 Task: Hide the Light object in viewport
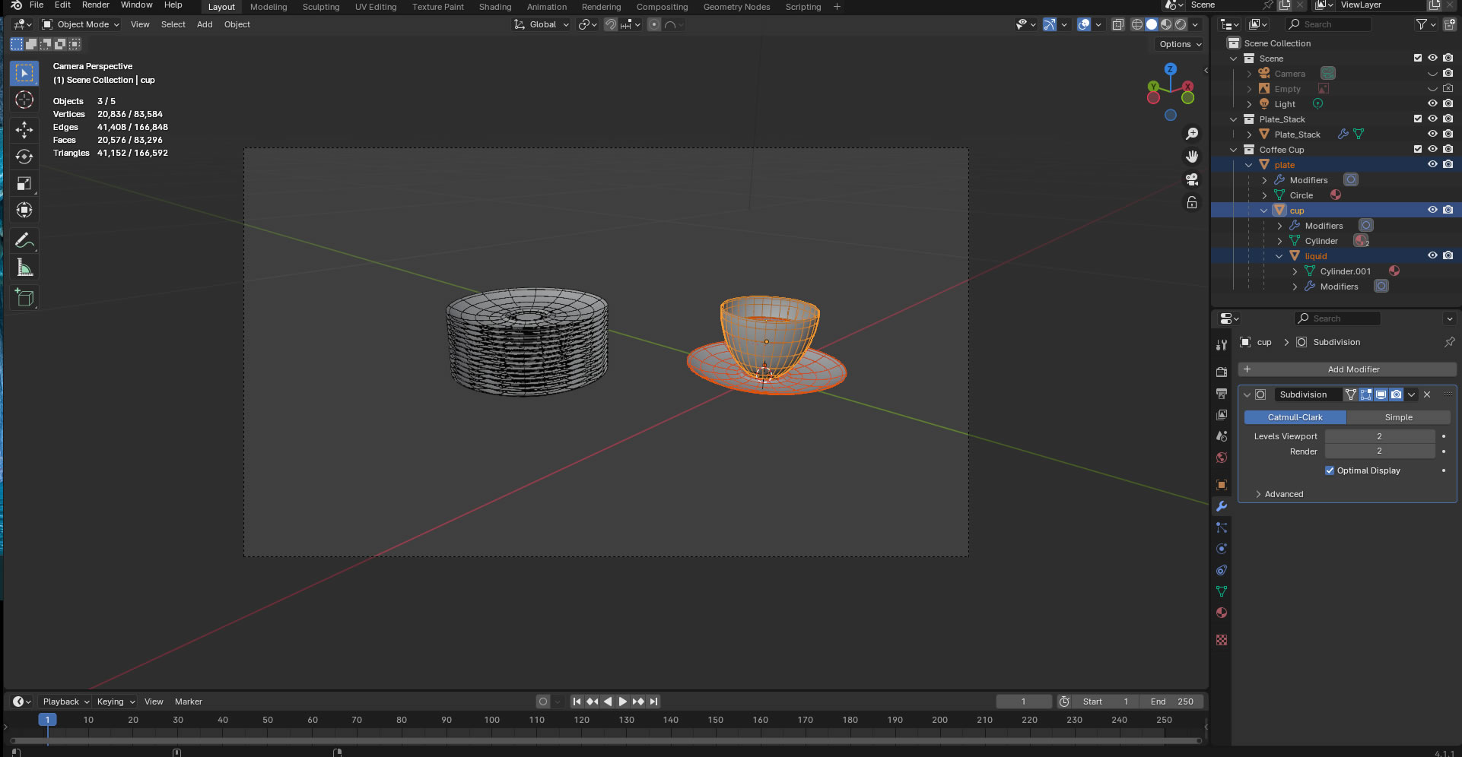click(1432, 103)
